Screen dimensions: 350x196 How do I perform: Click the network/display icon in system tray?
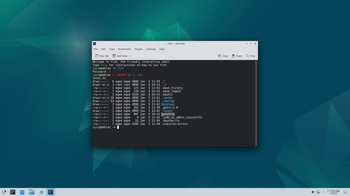tap(318, 192)
